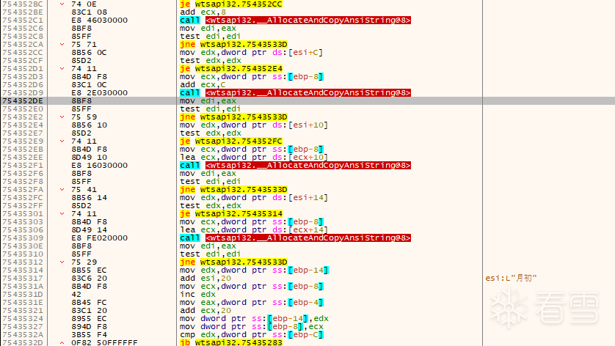This screenshot has width=615, height=346.
Task: Select bytes '8B56 0C'
Action: [x=89, y=53]
